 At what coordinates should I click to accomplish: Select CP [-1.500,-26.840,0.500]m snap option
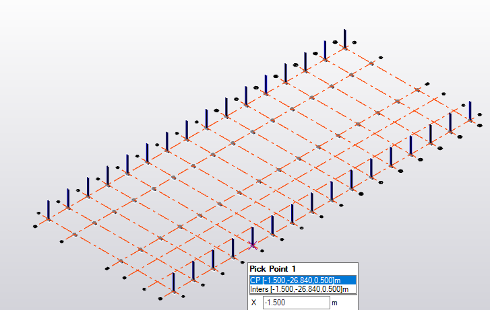pyautogui.click(x=303, y=280)
